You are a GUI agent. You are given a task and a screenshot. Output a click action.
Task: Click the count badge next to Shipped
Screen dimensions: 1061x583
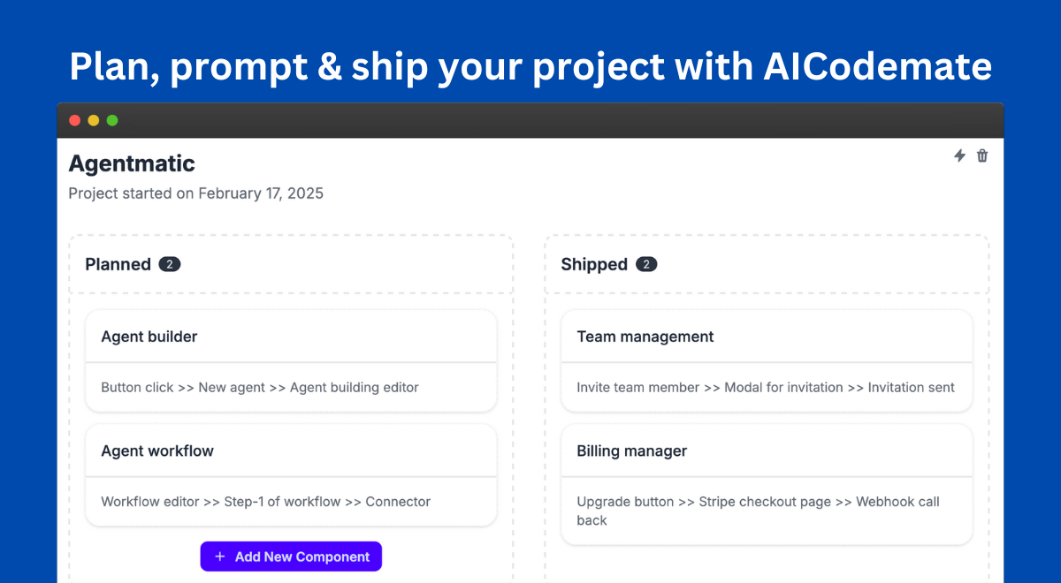point(646,263)
